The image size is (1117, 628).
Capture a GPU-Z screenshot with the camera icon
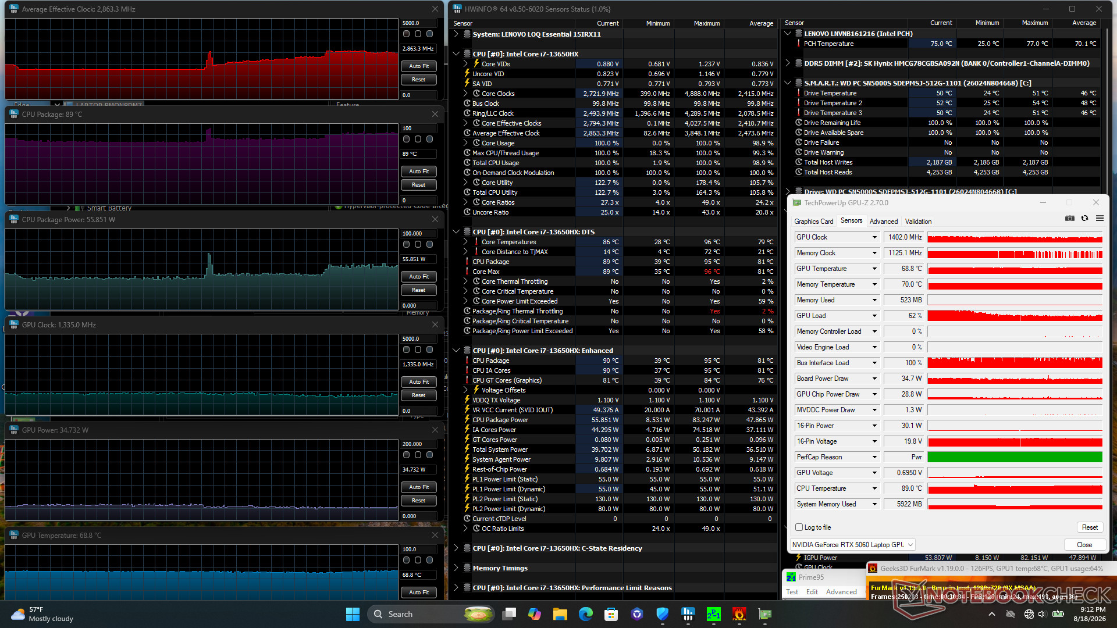click(x=1069, y=219)
